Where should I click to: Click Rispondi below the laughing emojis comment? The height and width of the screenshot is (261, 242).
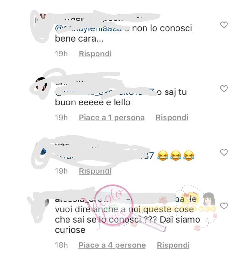[x=95, y=171]
